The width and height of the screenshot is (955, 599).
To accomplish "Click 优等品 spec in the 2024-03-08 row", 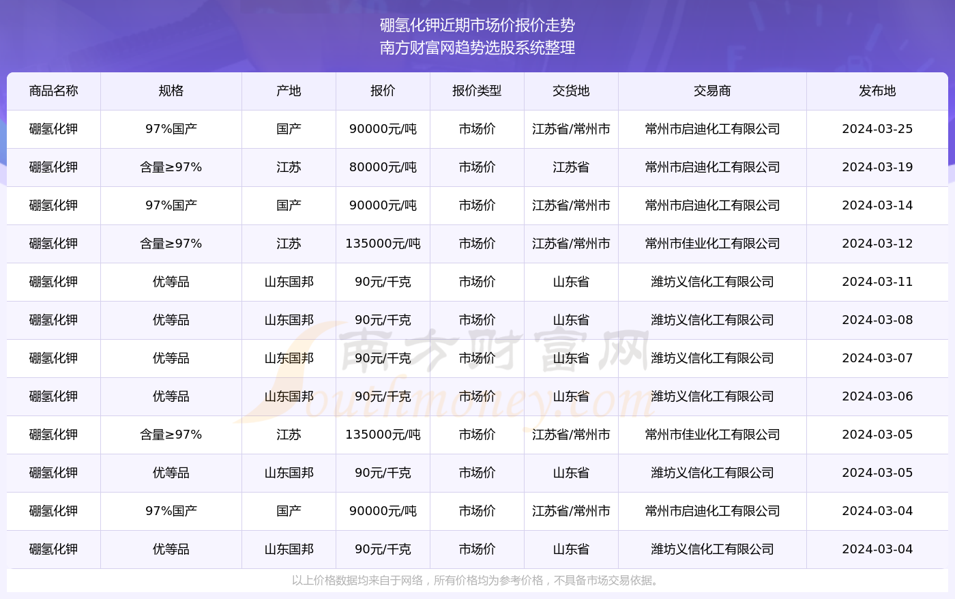I will [x=171, y=320].
